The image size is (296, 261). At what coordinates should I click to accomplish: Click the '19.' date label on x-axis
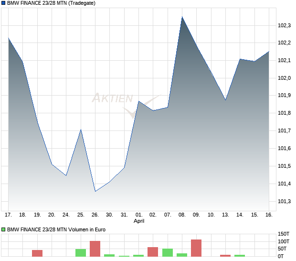tap(37, 215)
